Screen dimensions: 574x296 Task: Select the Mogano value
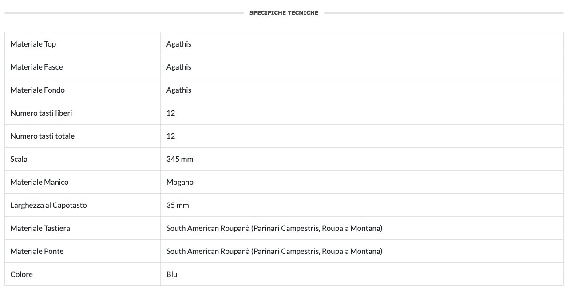[180, 182]
